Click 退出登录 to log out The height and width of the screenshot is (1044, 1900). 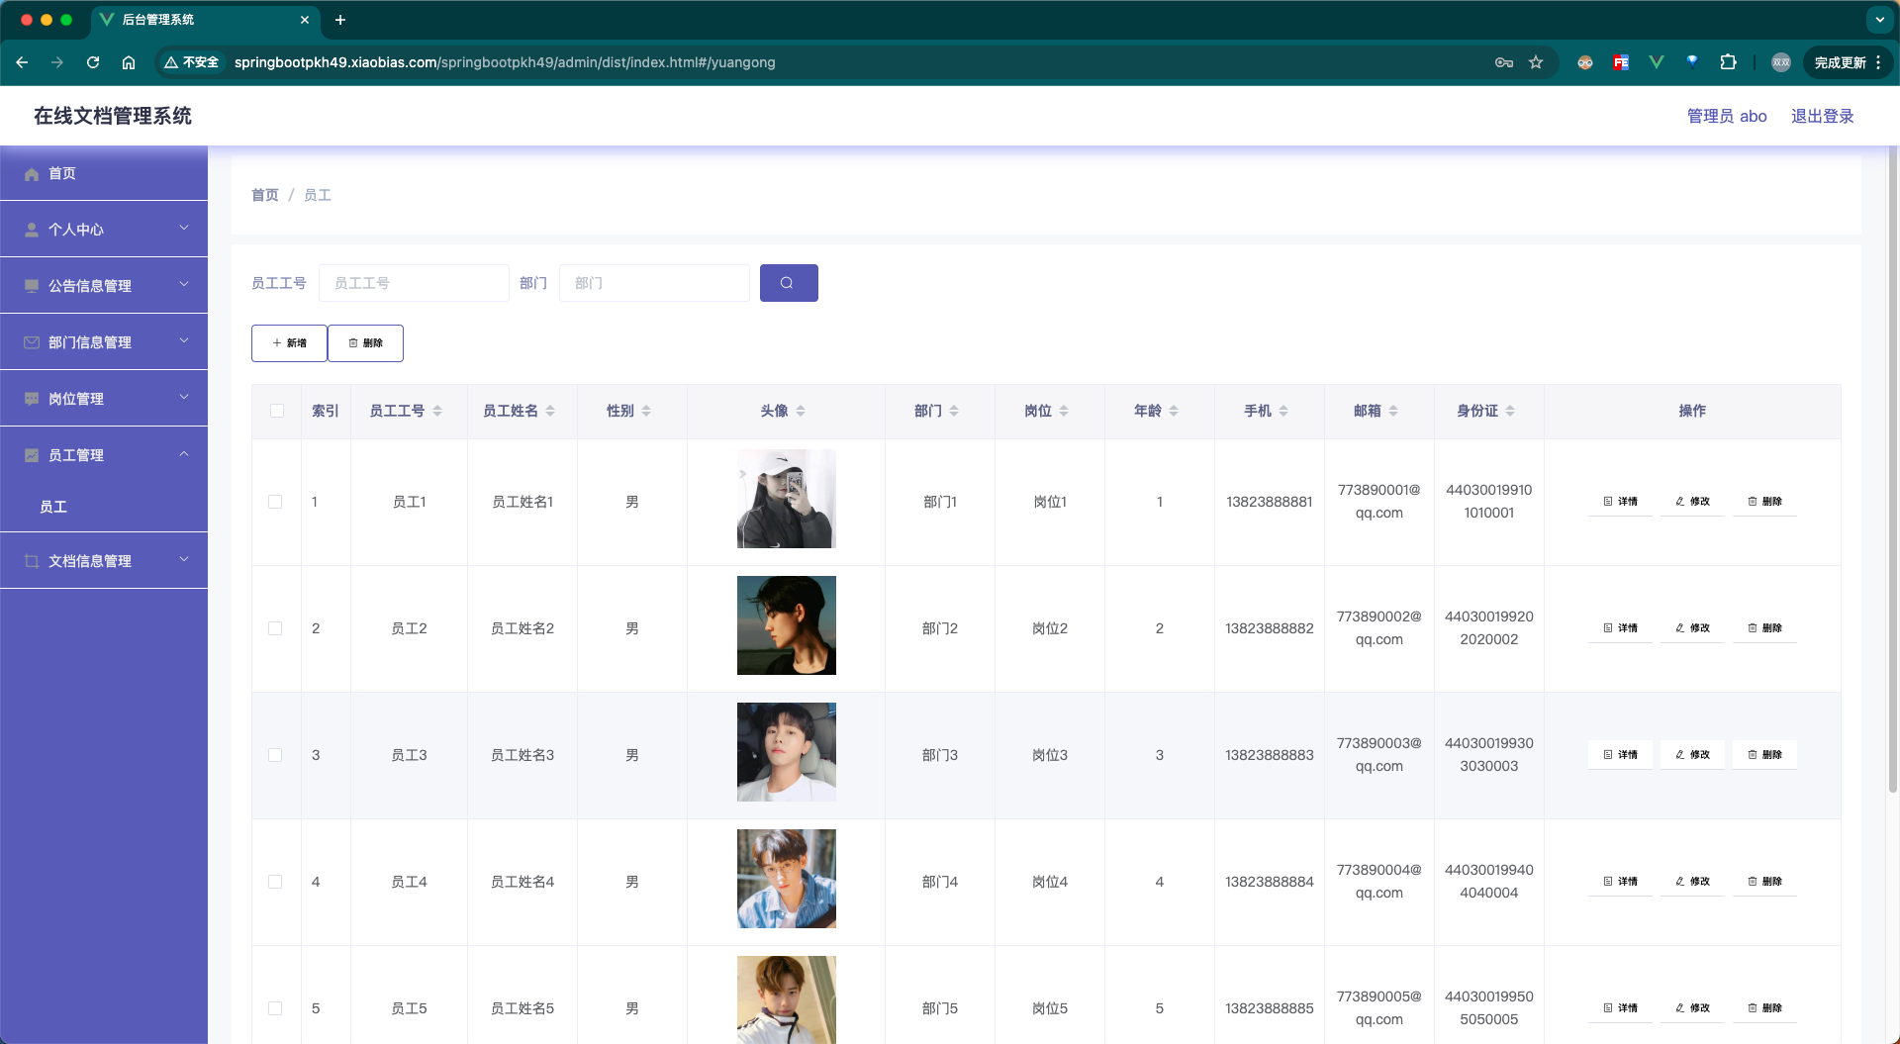(x=1822, y=116)
